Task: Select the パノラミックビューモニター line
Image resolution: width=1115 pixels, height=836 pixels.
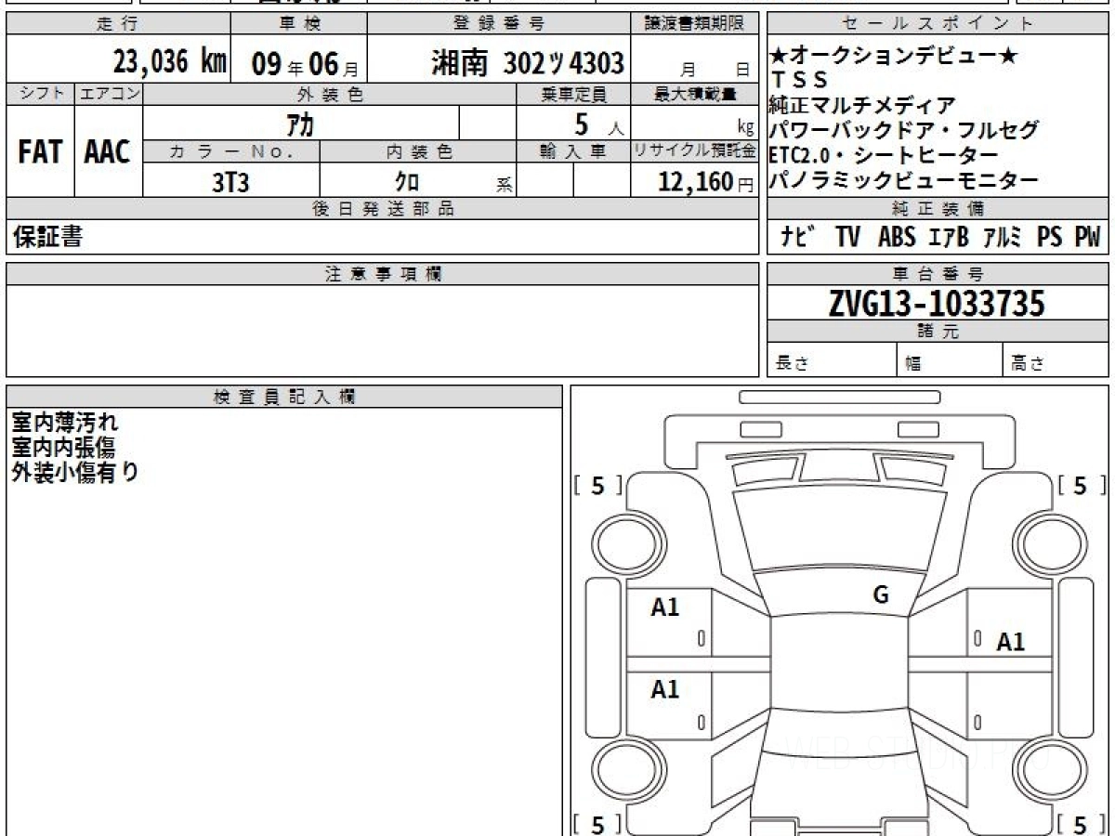Action: [903, 180]
